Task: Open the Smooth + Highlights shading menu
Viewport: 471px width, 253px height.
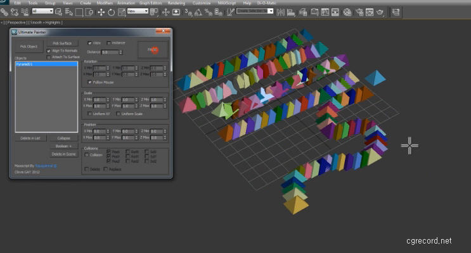Action: [x=46, y=23]
